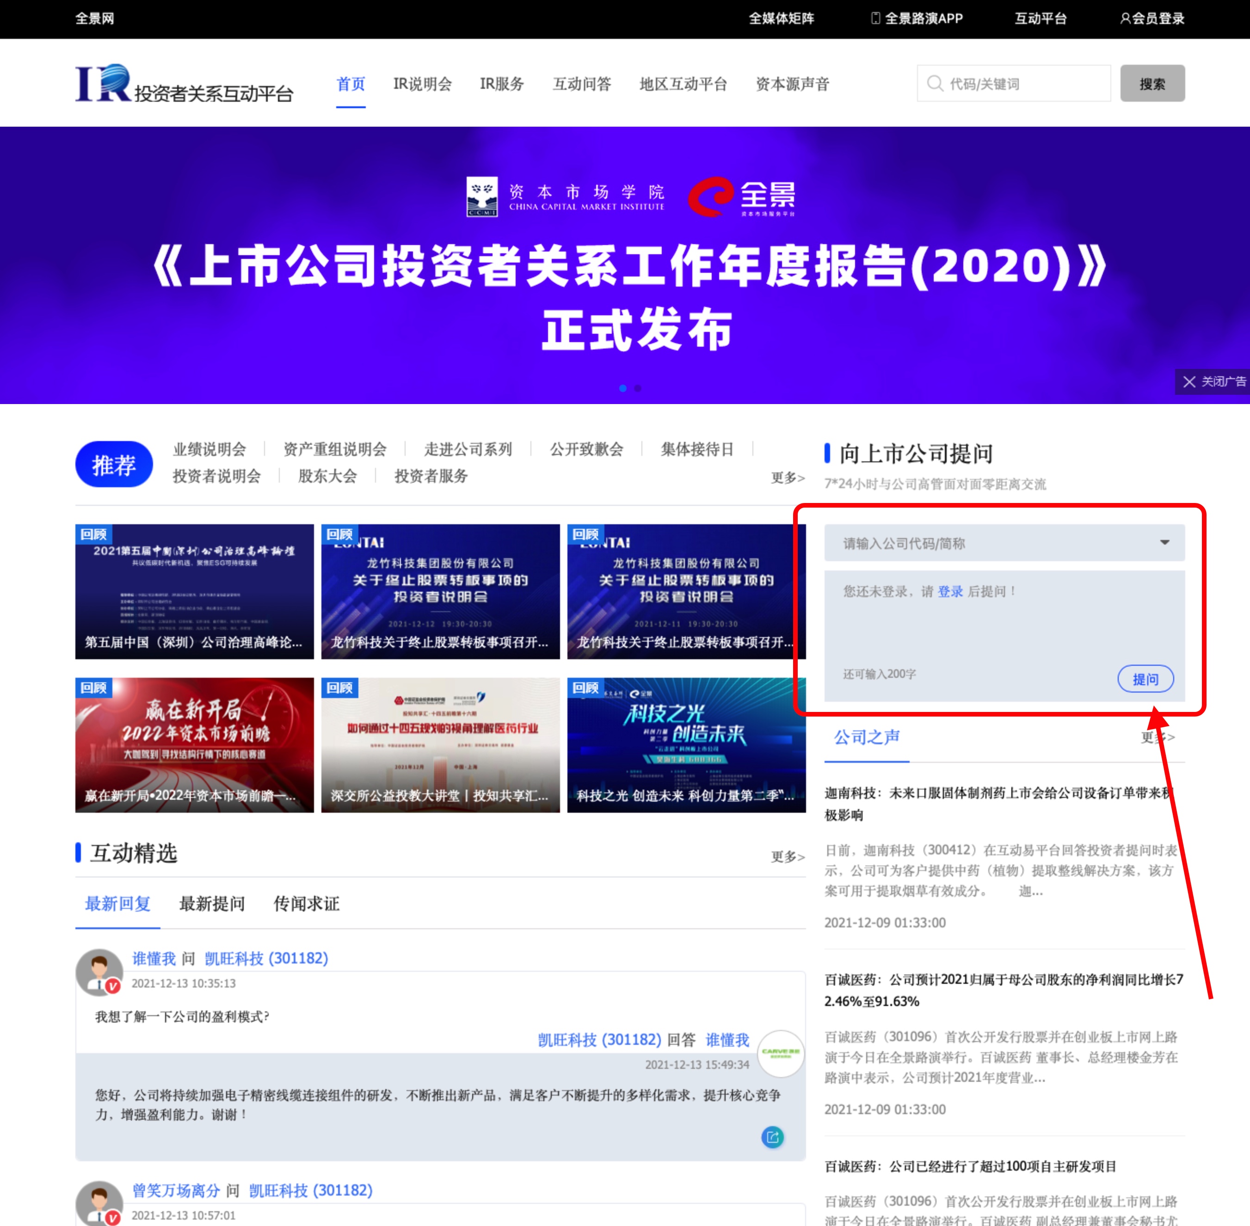This screenshot has height=1226, width=1250.
Task: Click 更多> beside 公司之声 tab
Action: [x=1158, y=736]
